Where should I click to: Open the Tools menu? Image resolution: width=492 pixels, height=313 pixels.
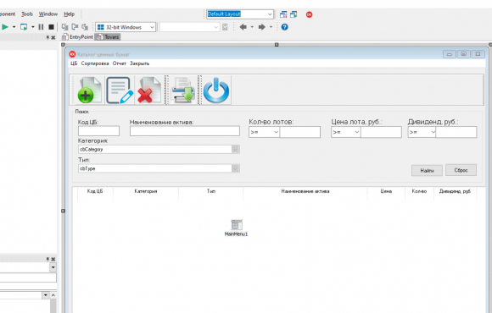point(27,14)
